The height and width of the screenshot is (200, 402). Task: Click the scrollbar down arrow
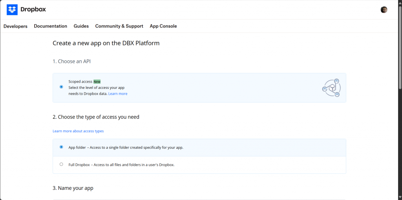(x=400, y=197)
